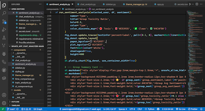Open the Extensions blocks icon in activity bar

coord(4,62)
